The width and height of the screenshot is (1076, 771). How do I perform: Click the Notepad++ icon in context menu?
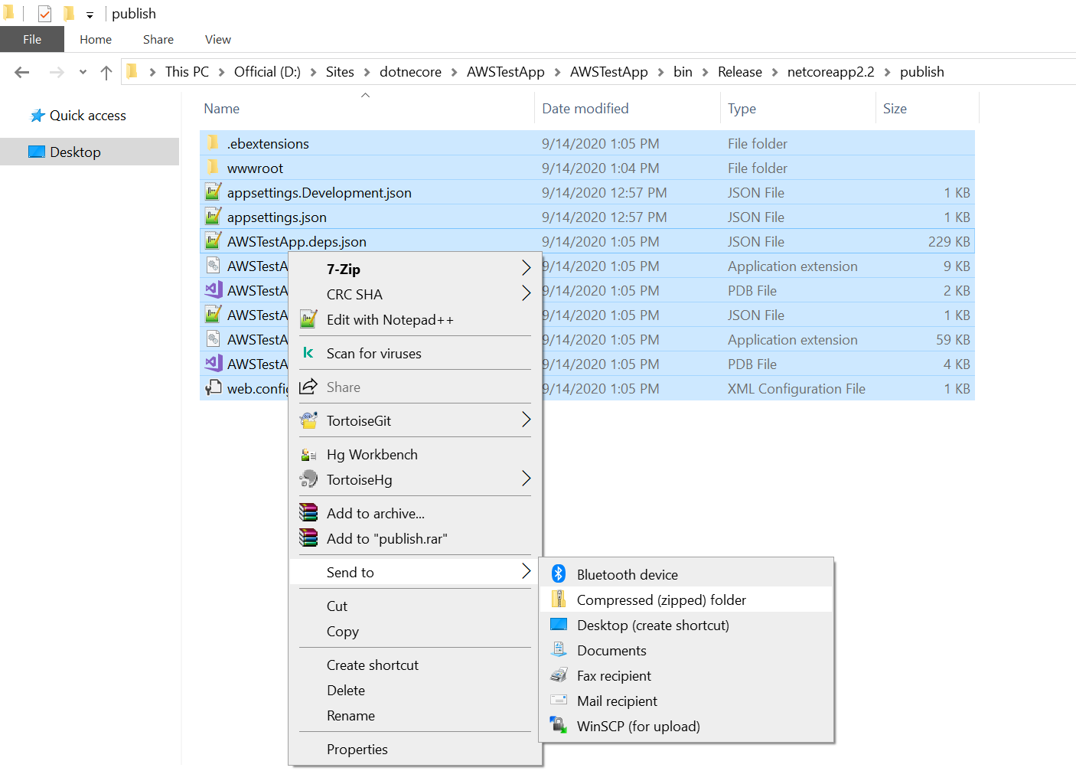(308, 319)
